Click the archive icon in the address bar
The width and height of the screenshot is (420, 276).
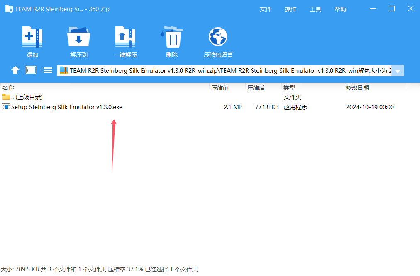64,70
